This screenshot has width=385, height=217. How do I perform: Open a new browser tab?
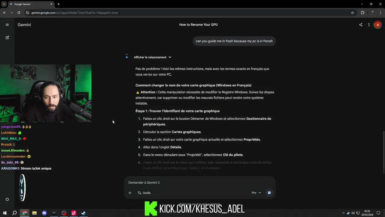click(x=58, y=4)
